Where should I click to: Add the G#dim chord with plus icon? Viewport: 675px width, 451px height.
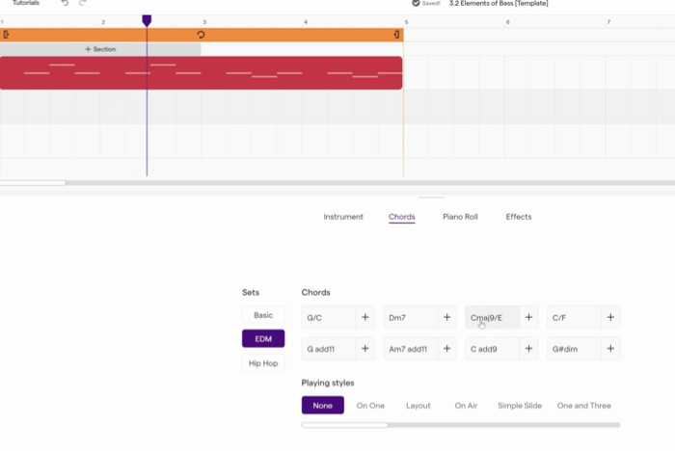[x=610, y=349]
